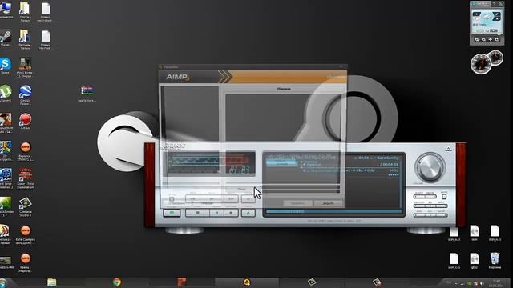Click the green eject triangle button beside playback controls
513x288 pixels.
pyautogui.click(x=248, y=213)
